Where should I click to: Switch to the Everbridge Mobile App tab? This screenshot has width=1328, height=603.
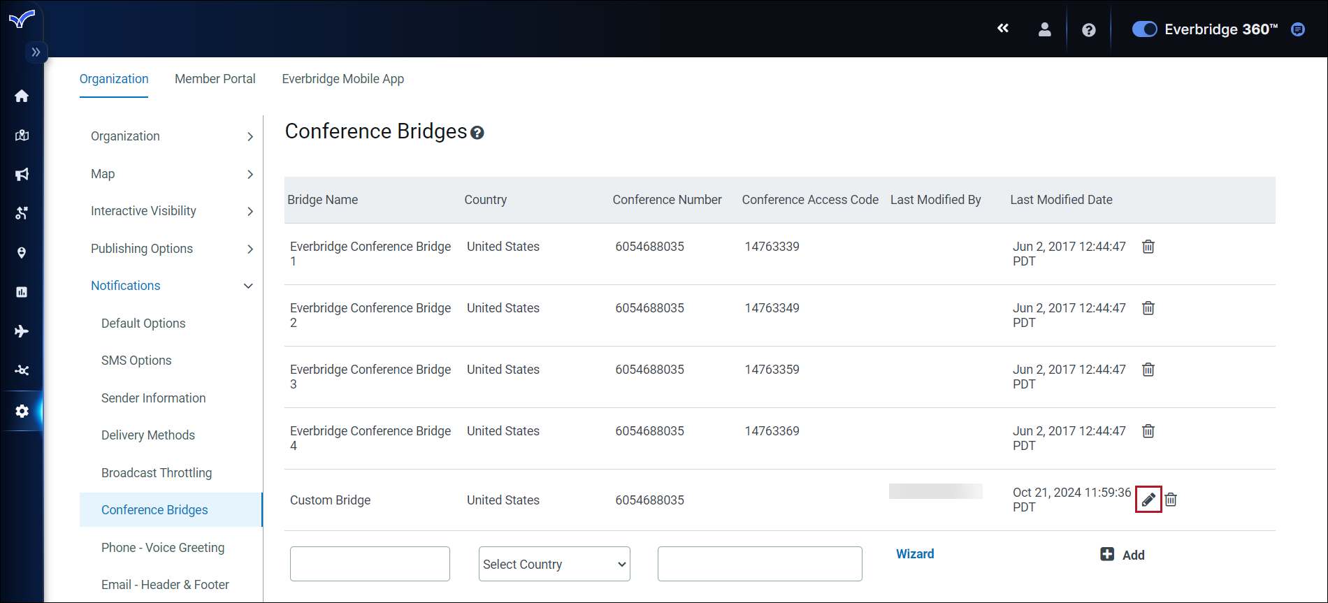[x=343, y=79]
